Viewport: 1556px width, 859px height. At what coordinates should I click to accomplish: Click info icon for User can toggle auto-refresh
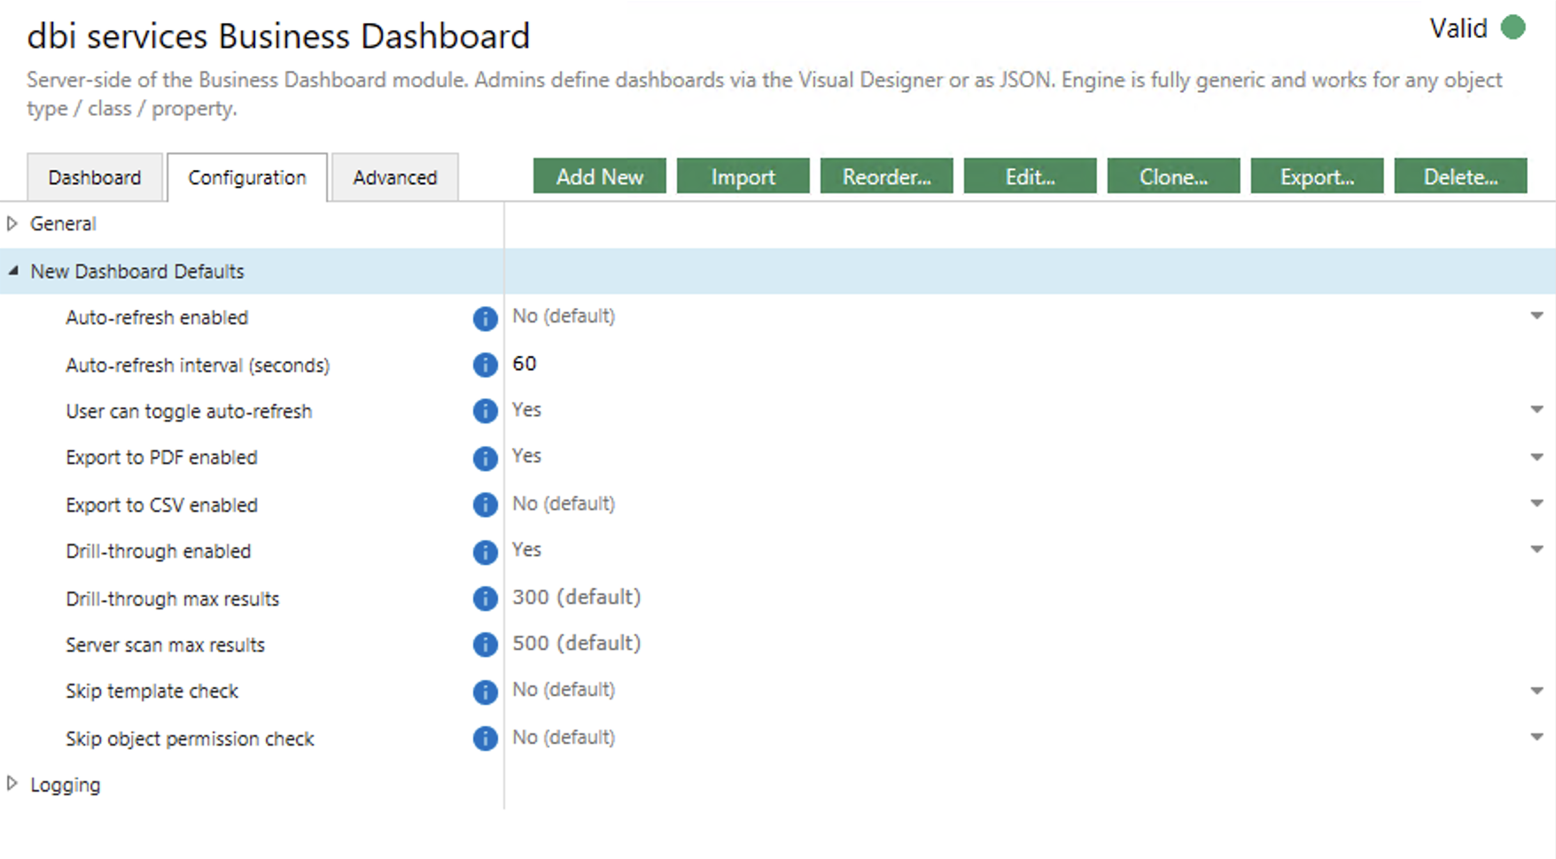tap(485, 411)
